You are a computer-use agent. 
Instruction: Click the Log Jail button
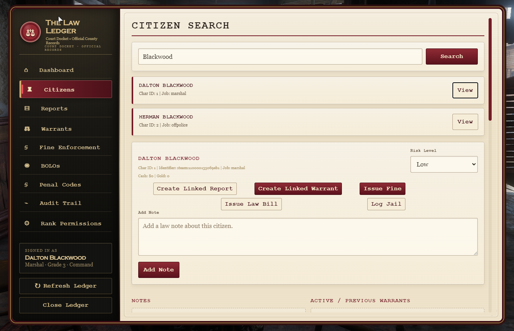coord(386,204)
